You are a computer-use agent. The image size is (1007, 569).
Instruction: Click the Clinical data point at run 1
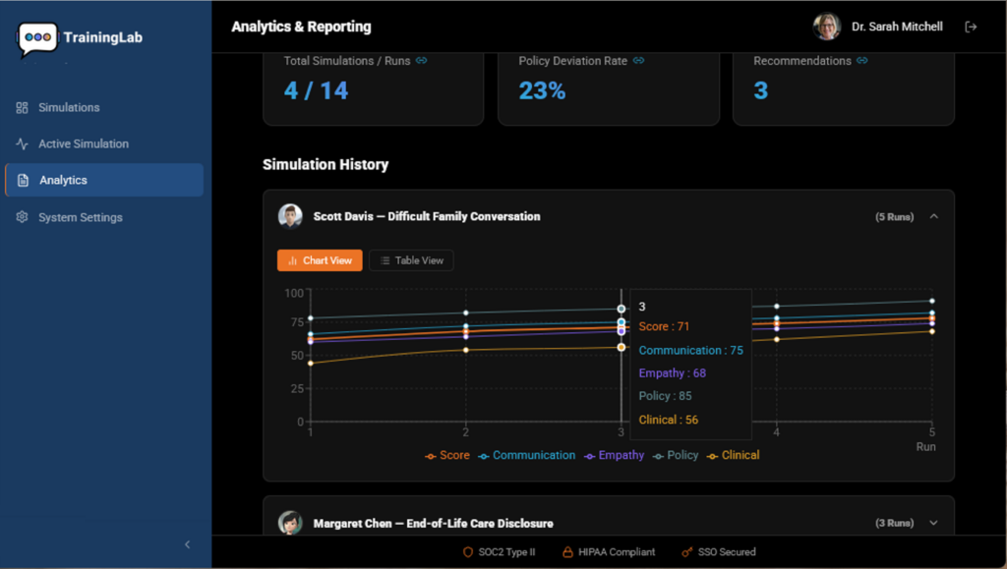coord(311,364)
